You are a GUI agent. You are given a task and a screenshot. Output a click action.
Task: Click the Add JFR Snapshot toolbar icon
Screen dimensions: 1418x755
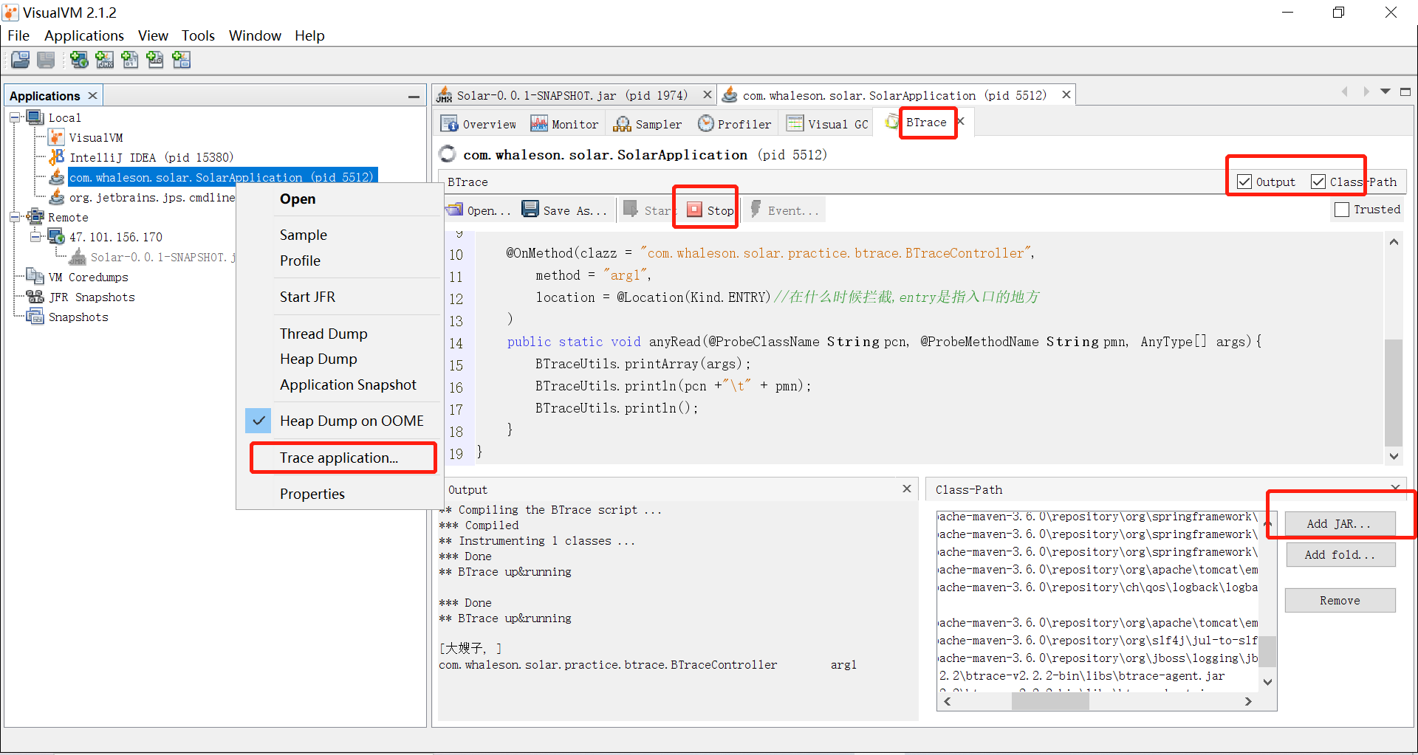point(155,60)
